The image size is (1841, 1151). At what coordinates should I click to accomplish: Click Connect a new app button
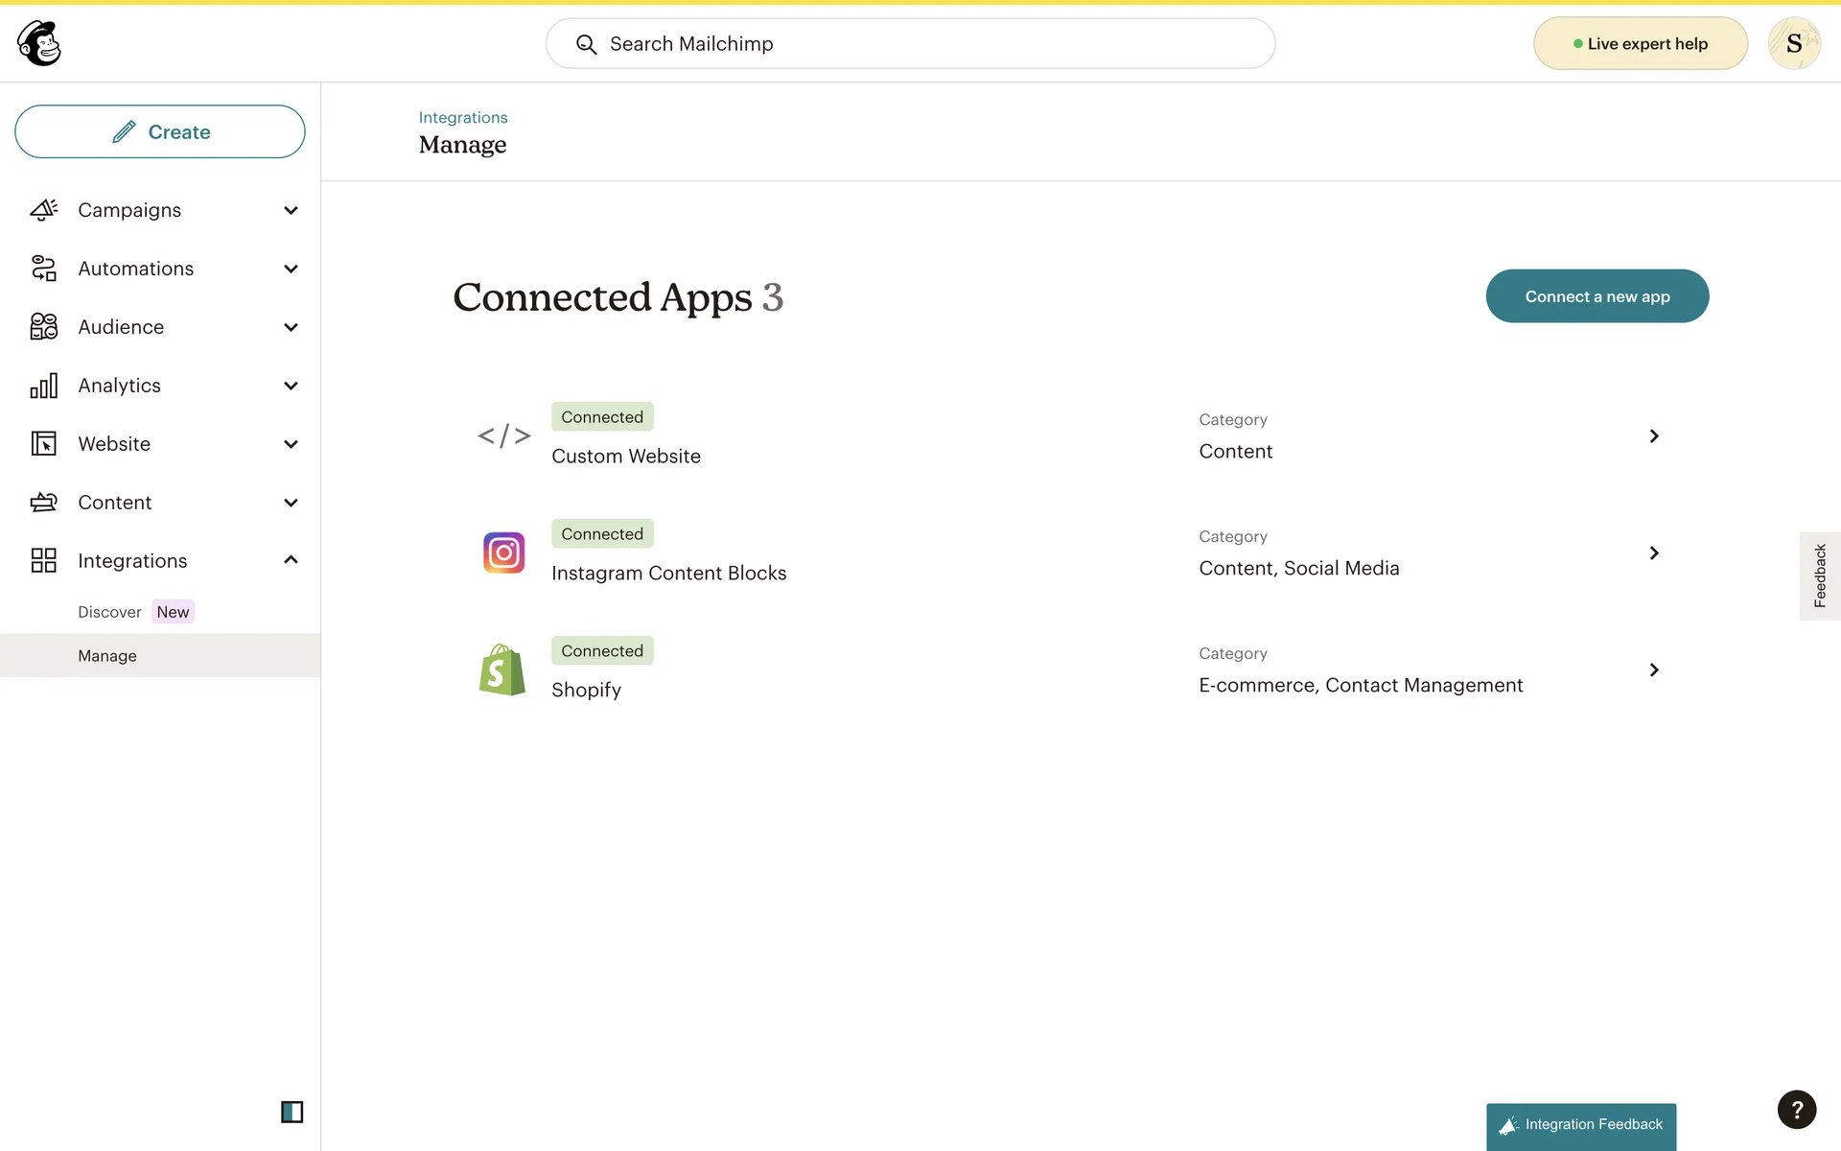point(1596,296)
